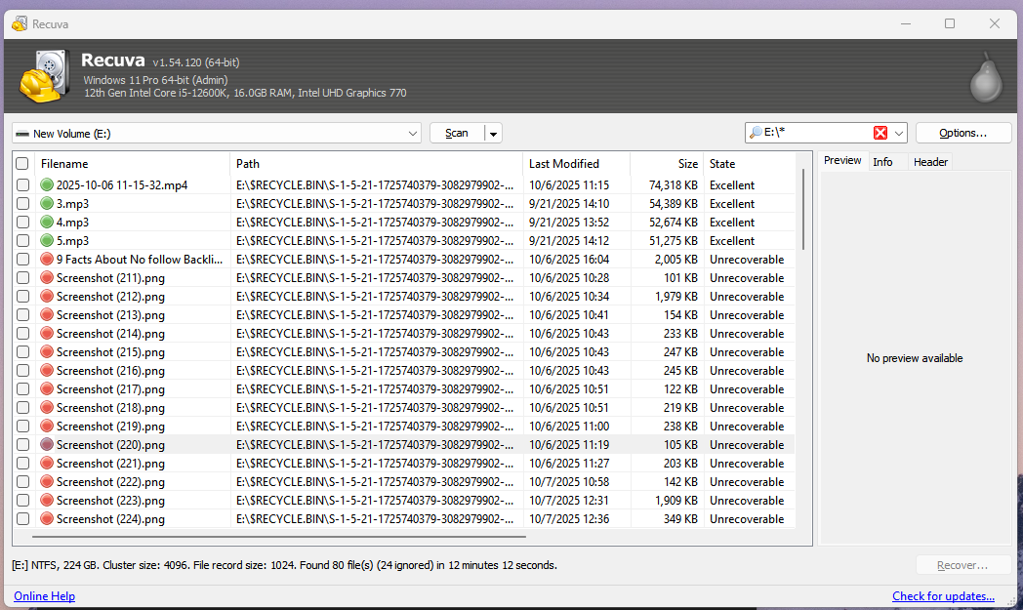Expand the arrow next to the Scan button
Image resolution: width=1023 pixels, height=610 pixels.
(x=493, y=132)
